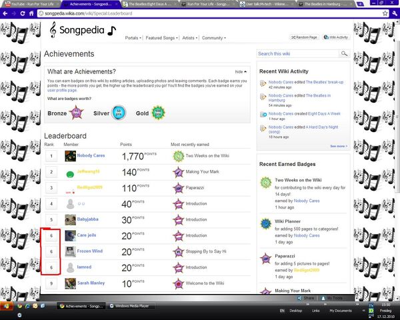Switch to The Beatles in Hamburg tab
The height and width of the screenshot is (320, 400).
tap(325, 4)
